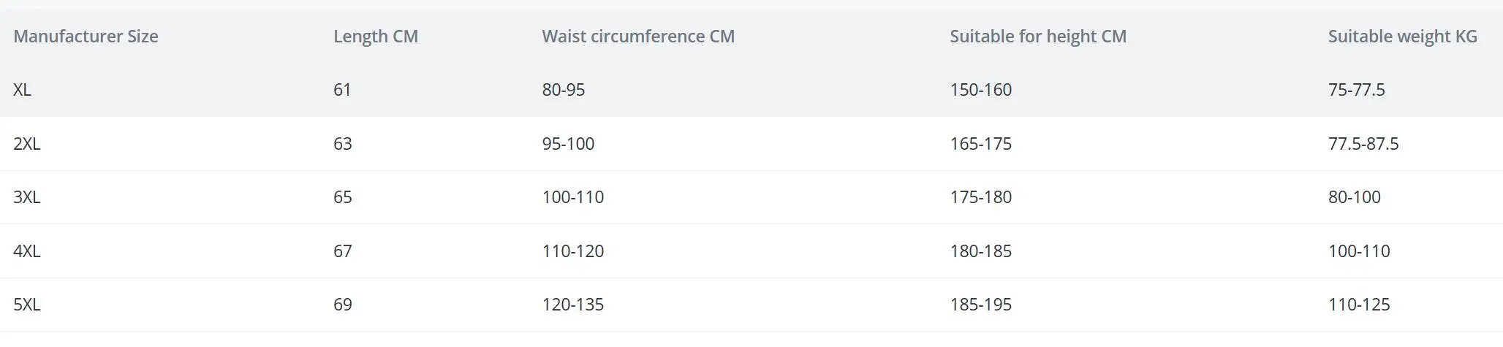This screenshot has width=1503, height=347.
Task: Click the waist value 120-135
Action: tap(572, 305)
